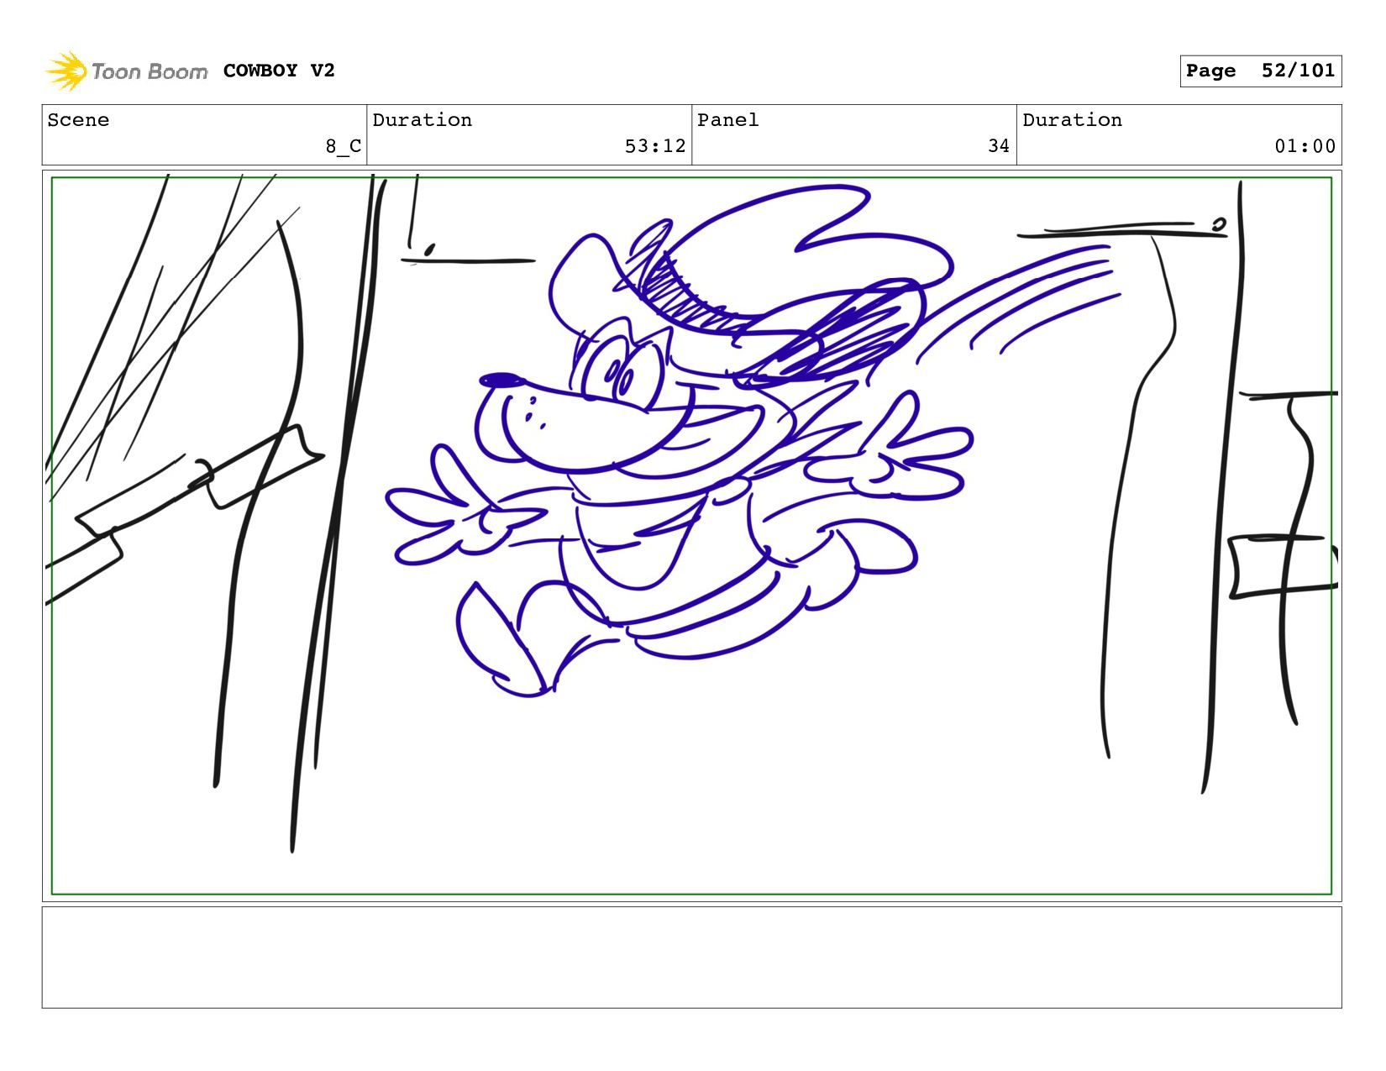Click the scene value 8_C
Screen dimensions: 1386x1071
tap(344, 146)
